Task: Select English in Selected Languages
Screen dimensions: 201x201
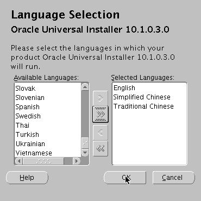Action: click(x=149, y=88)
